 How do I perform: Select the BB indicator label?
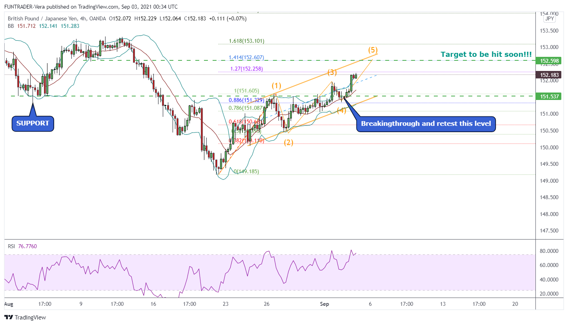[11, 26]
